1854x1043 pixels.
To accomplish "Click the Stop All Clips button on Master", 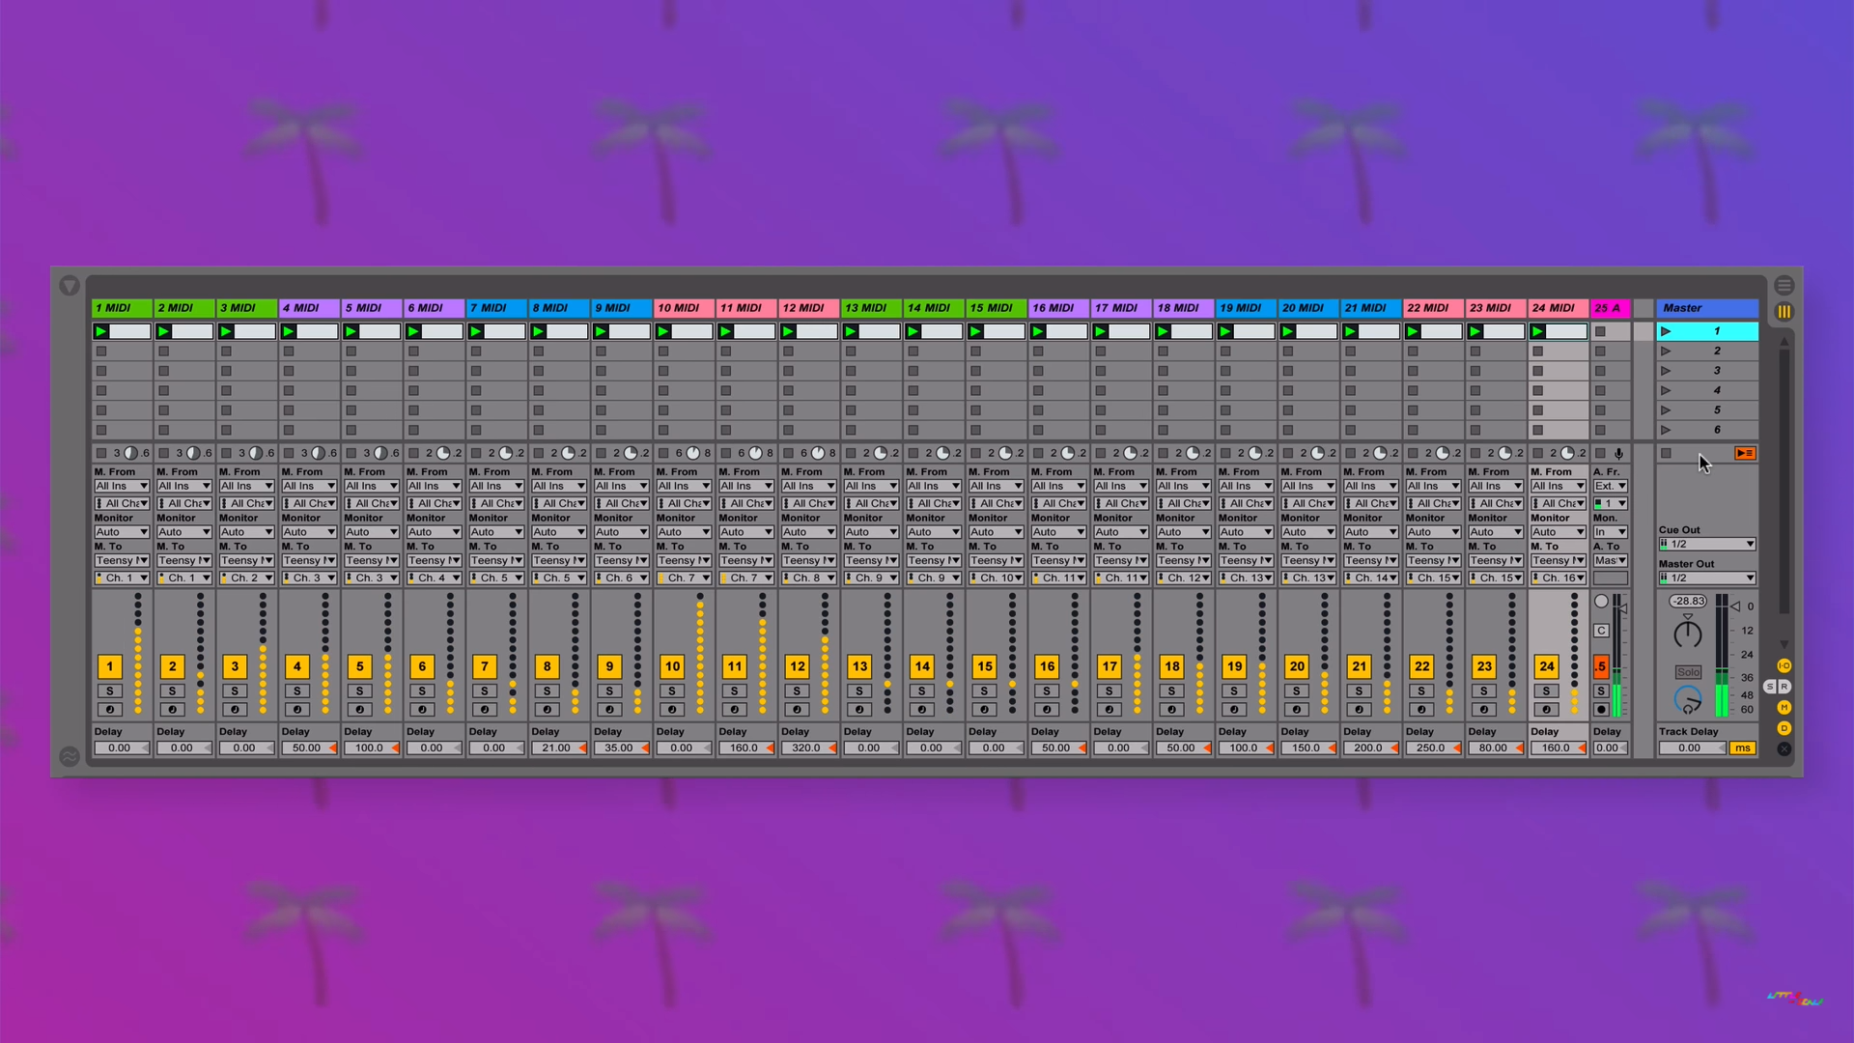I will tap(1666, 453).
